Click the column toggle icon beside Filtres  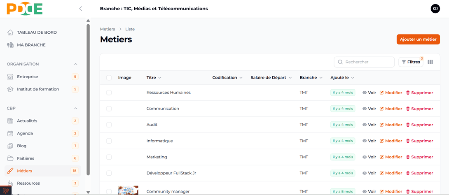click(430, 62)
